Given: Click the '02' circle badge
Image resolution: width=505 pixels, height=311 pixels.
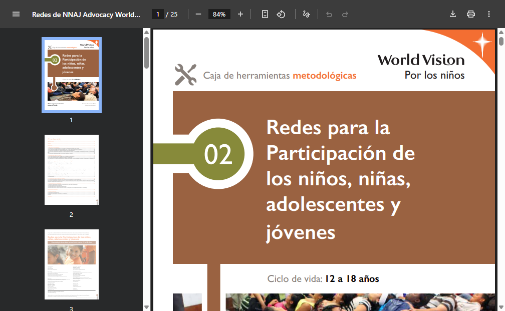Looking at the screenshot, I should coord(218,154).
